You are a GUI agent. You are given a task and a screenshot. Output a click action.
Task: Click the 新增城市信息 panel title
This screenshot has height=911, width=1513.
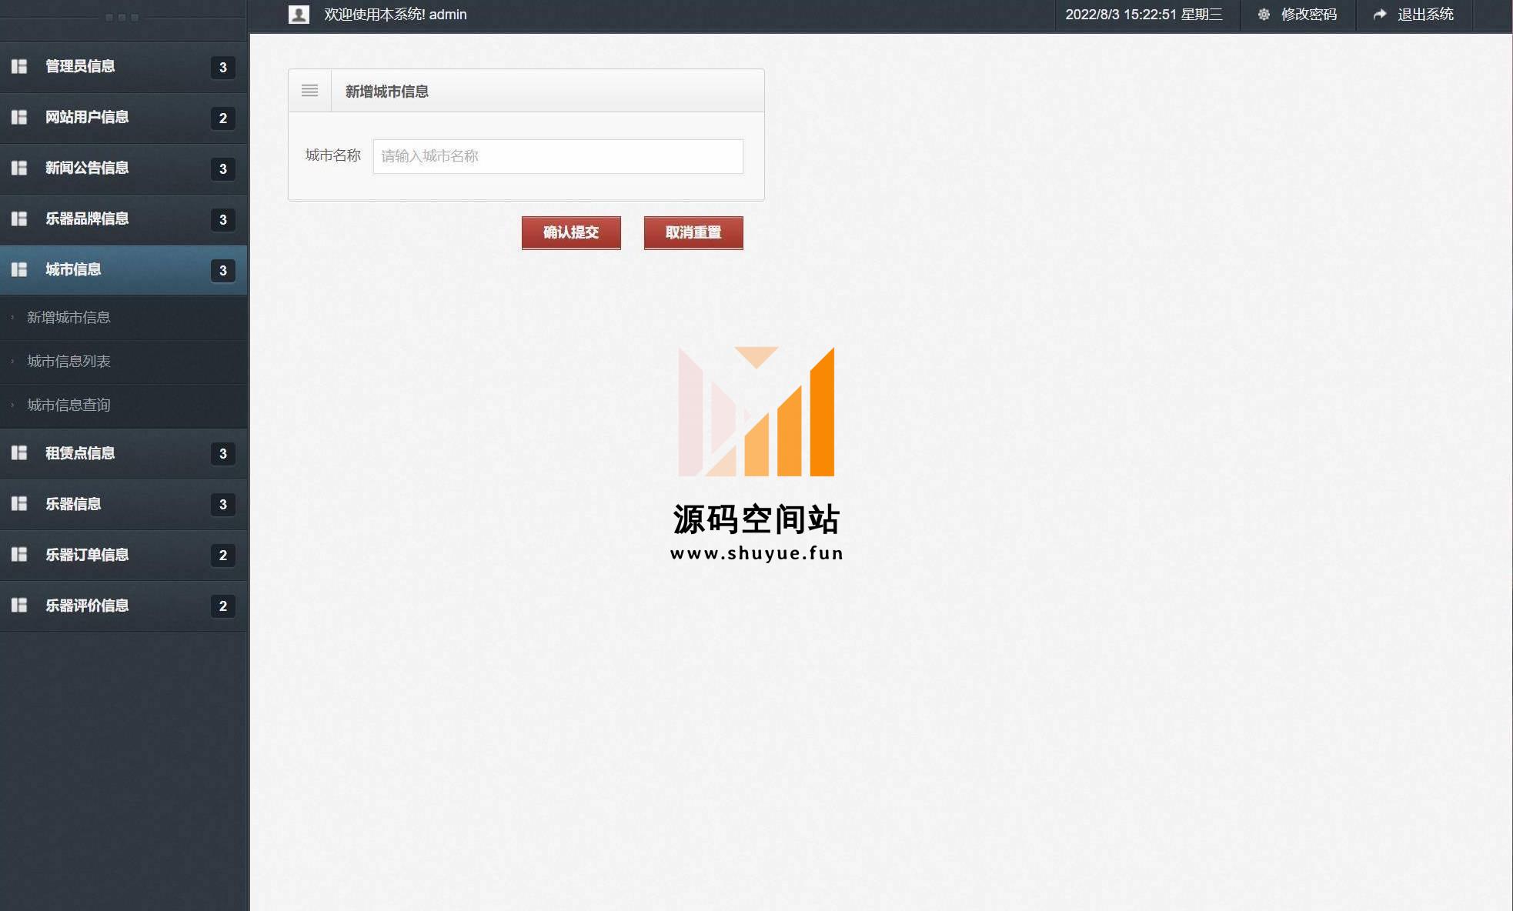386,92
